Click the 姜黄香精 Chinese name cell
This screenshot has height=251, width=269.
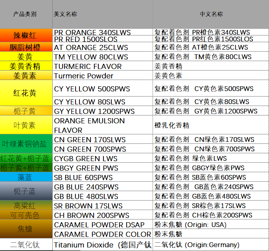coord(211,66)
